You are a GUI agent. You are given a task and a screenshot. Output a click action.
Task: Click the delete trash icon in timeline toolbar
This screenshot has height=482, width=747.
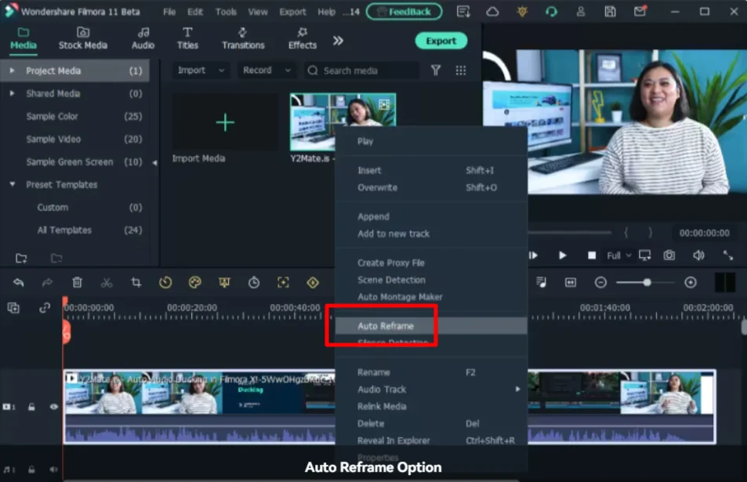coord(77,282)
